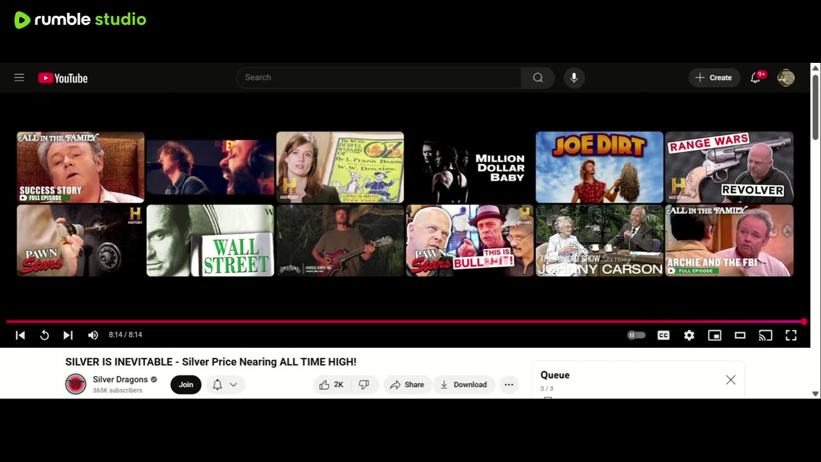Open All in the Family Success Story video

[81, 167]
